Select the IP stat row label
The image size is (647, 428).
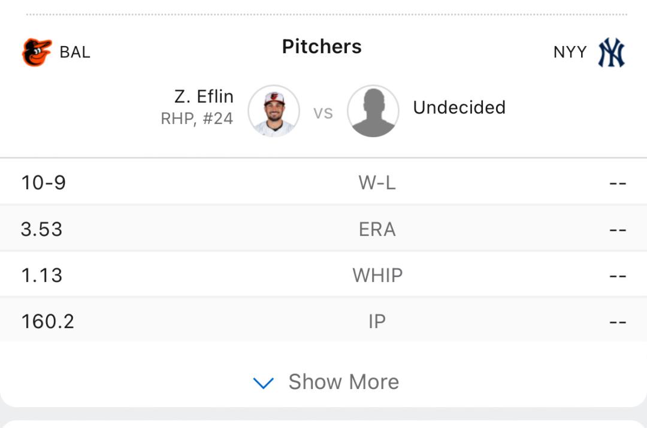[x=377, y=321]
